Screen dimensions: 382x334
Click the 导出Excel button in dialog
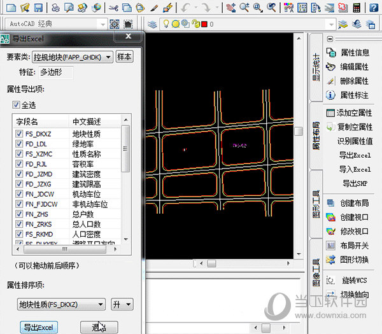pos(39,327)
